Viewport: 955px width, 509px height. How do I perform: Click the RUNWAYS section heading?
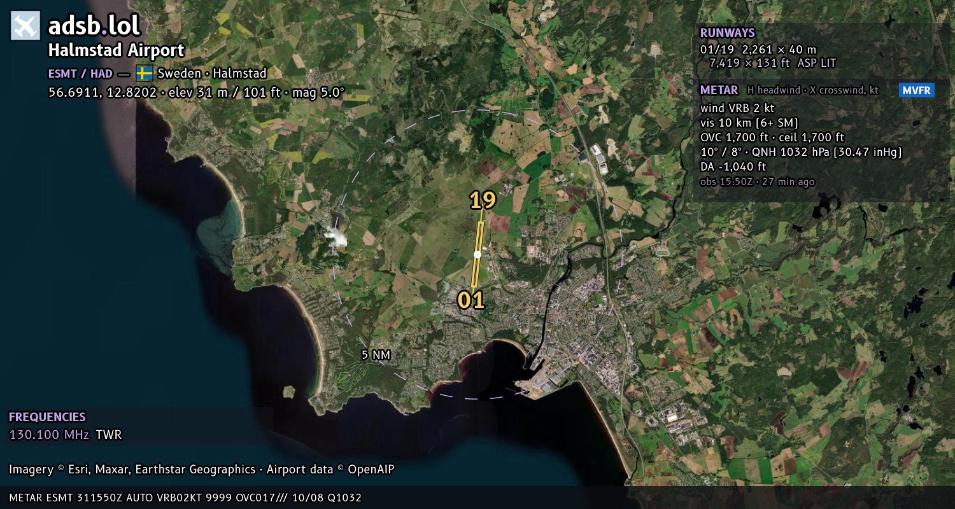727,33
